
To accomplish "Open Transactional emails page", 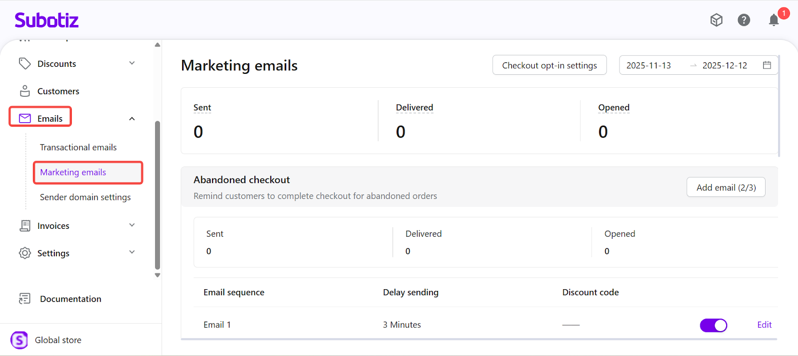I will tap(78, 147).
